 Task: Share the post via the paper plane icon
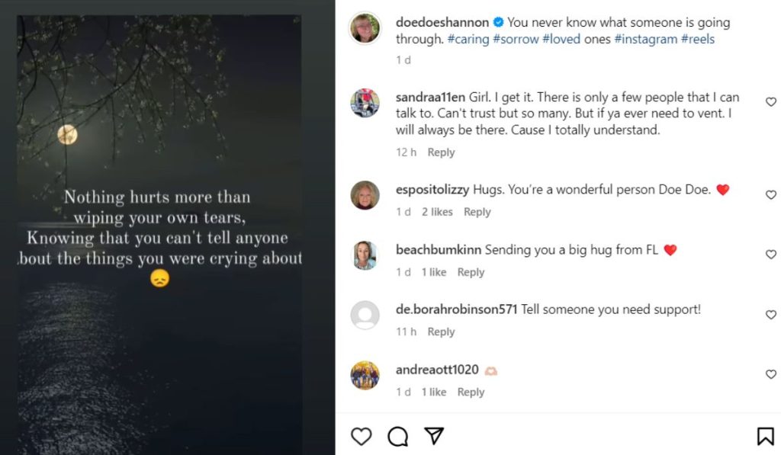[433, 436]
